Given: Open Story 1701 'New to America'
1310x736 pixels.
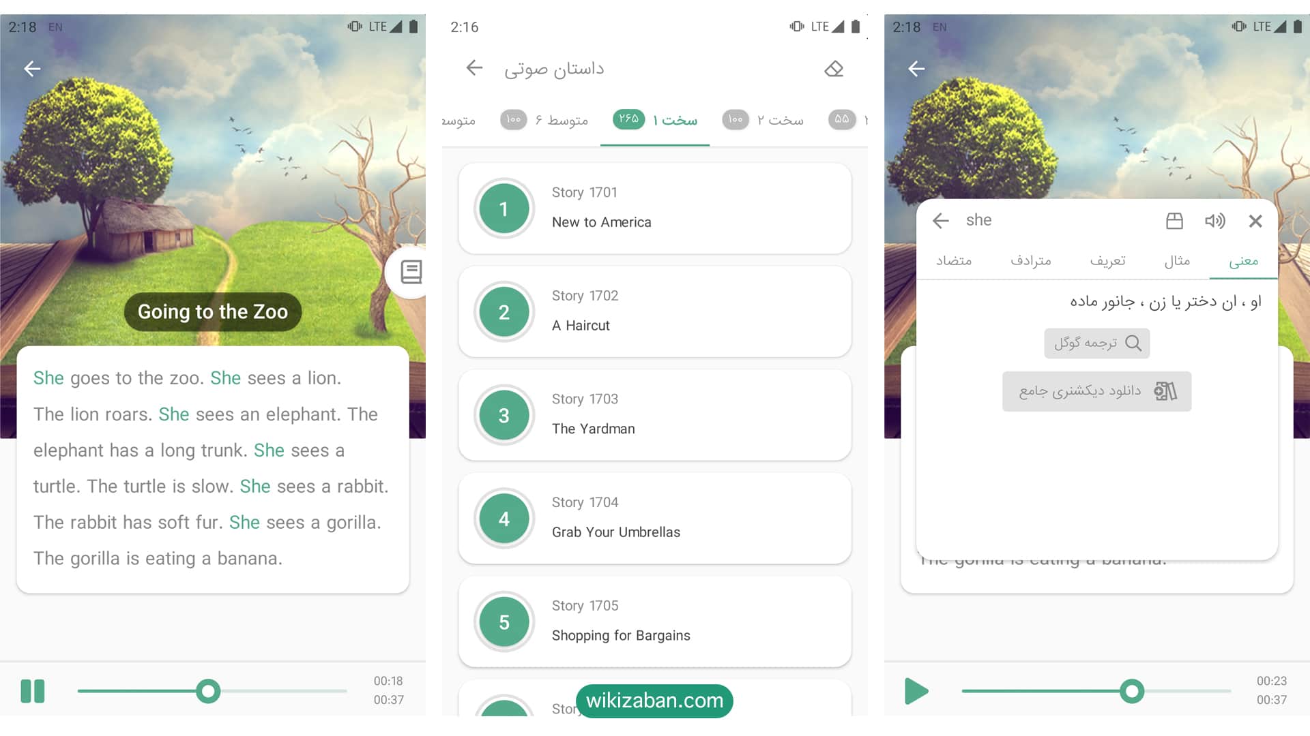Looking at the screenshot, I should 654,209.
